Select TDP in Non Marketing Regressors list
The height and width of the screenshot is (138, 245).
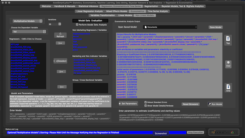(x=75, y=42)
